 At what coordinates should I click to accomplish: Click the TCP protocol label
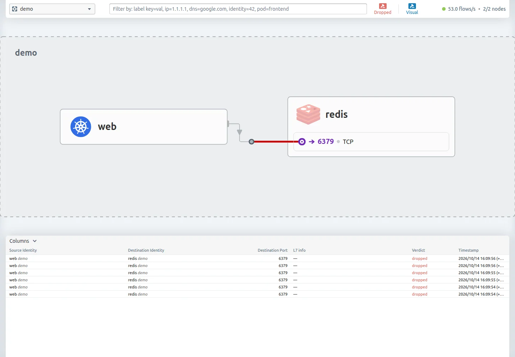click(x=348, y=142)
